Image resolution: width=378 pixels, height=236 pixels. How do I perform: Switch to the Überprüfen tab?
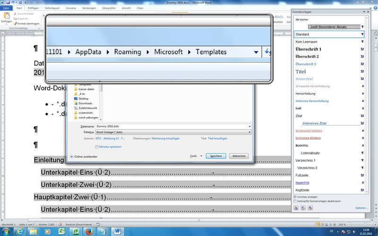109,8
